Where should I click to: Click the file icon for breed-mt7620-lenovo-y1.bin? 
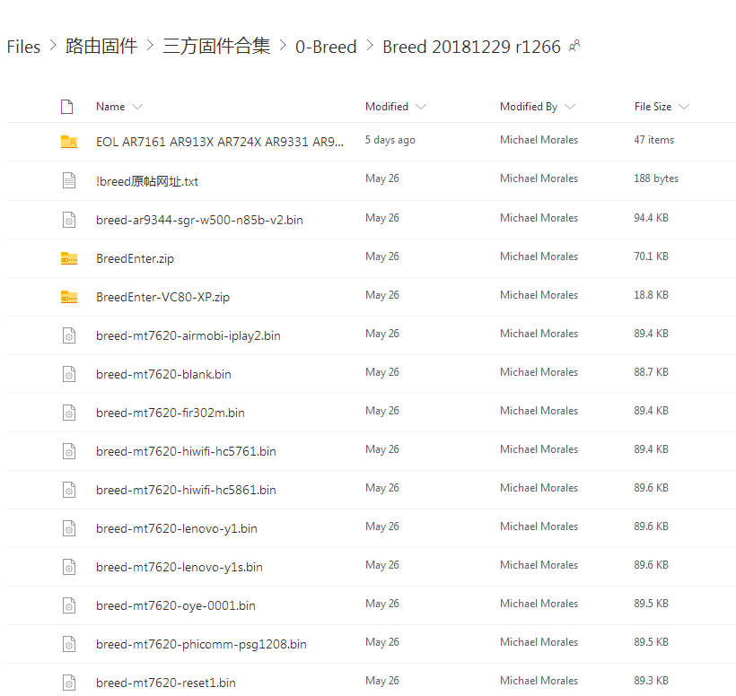pos(69,528)
